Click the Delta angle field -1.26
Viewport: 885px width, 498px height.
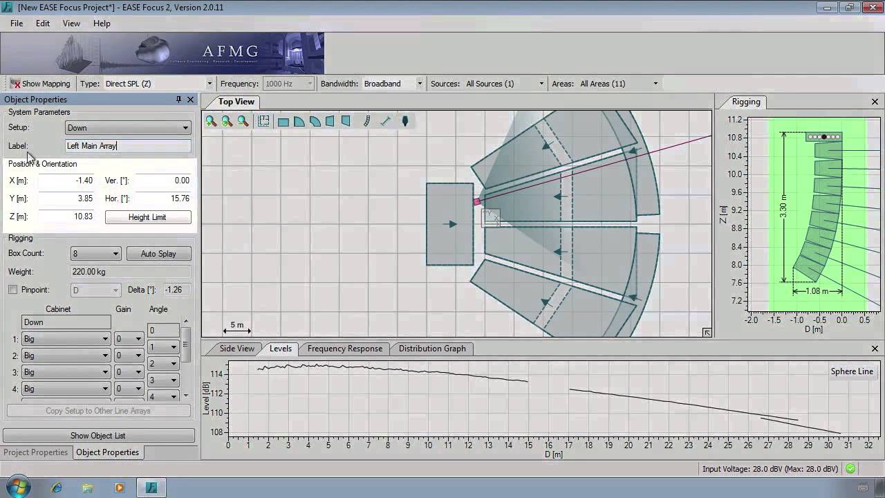pyautogui.click(x=176, y=290)
